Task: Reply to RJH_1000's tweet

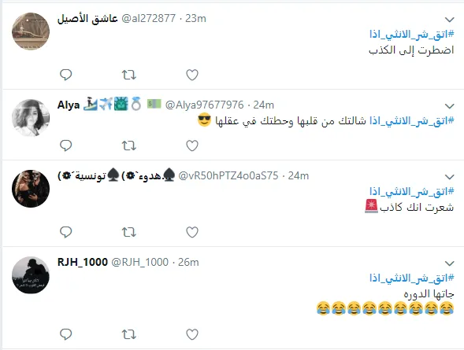Action: (65, 334)
